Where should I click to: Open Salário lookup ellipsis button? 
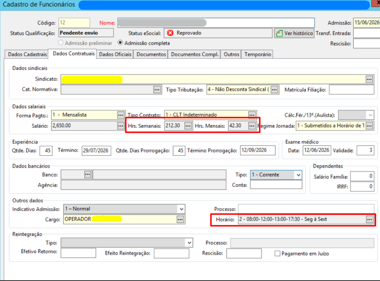[120, 126]
